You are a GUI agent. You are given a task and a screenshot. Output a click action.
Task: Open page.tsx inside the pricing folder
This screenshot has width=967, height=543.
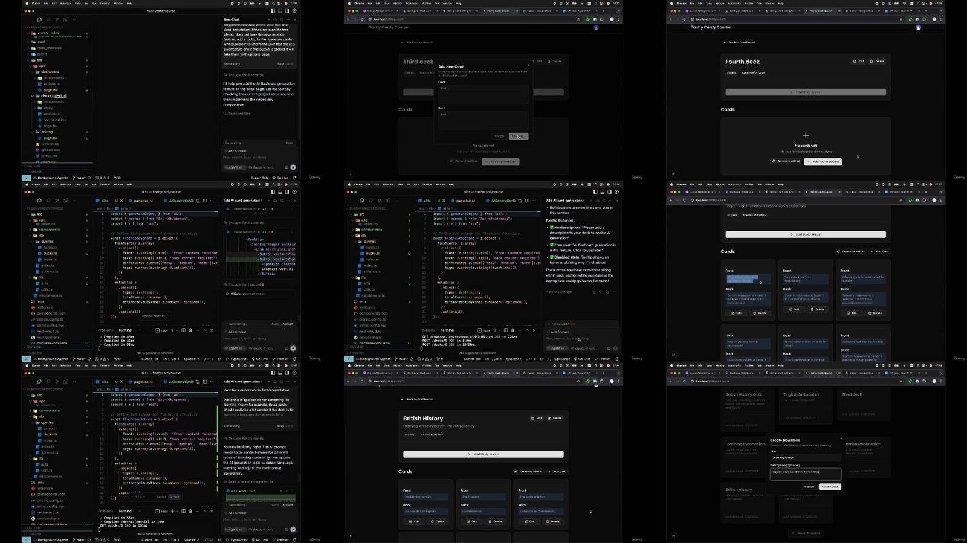pyautogui.click(x=51, y=138)
